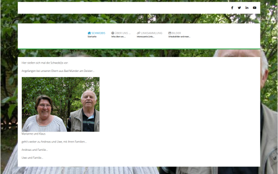Follow the 'Andreas und Familie...' link
Image resolution: width=278 pixels, height=174 pixels.
(x=35, y=150)
